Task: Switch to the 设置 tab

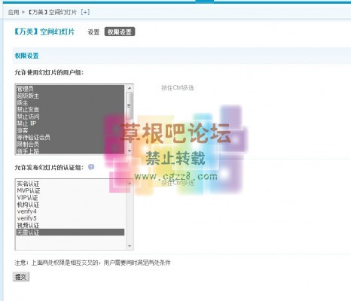Action: pos(93,32)
